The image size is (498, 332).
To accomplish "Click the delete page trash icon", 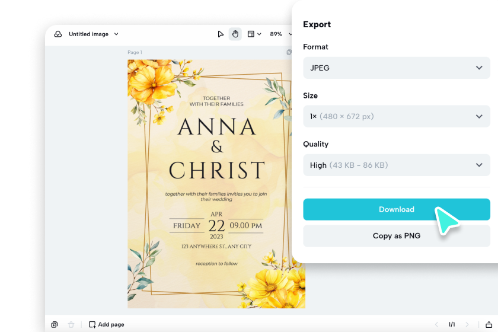I will [71, 324].
